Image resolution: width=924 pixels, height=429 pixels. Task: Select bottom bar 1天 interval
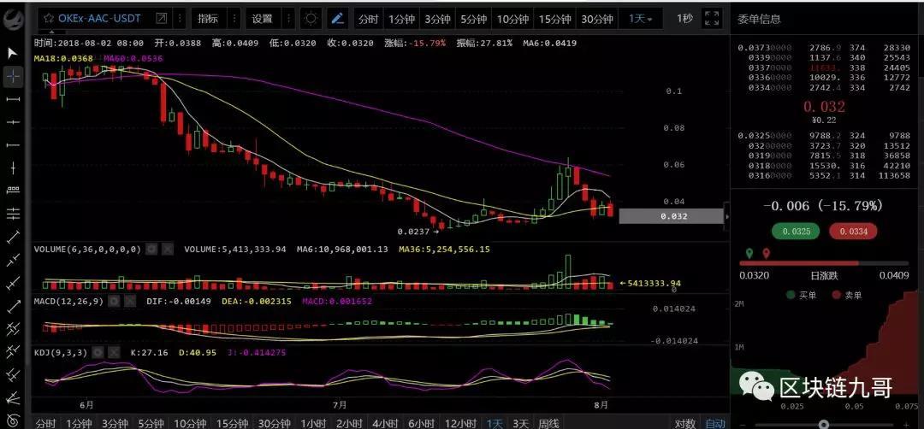pos(495,423)
